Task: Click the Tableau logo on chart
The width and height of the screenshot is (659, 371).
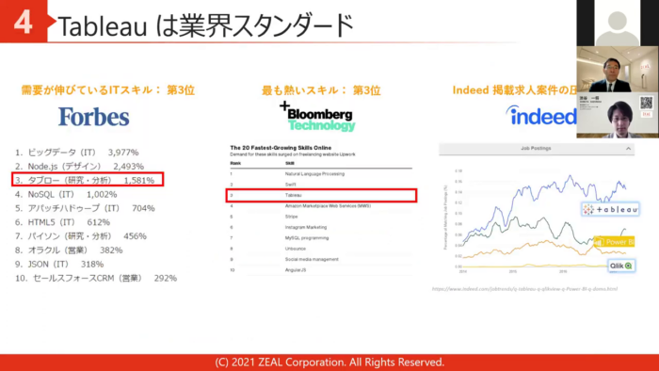Action: point(611,209)
